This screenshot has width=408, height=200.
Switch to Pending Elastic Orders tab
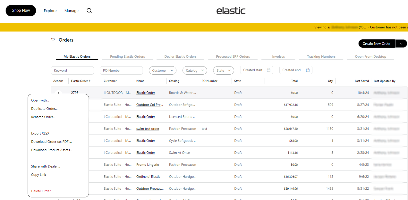[127, 57]
